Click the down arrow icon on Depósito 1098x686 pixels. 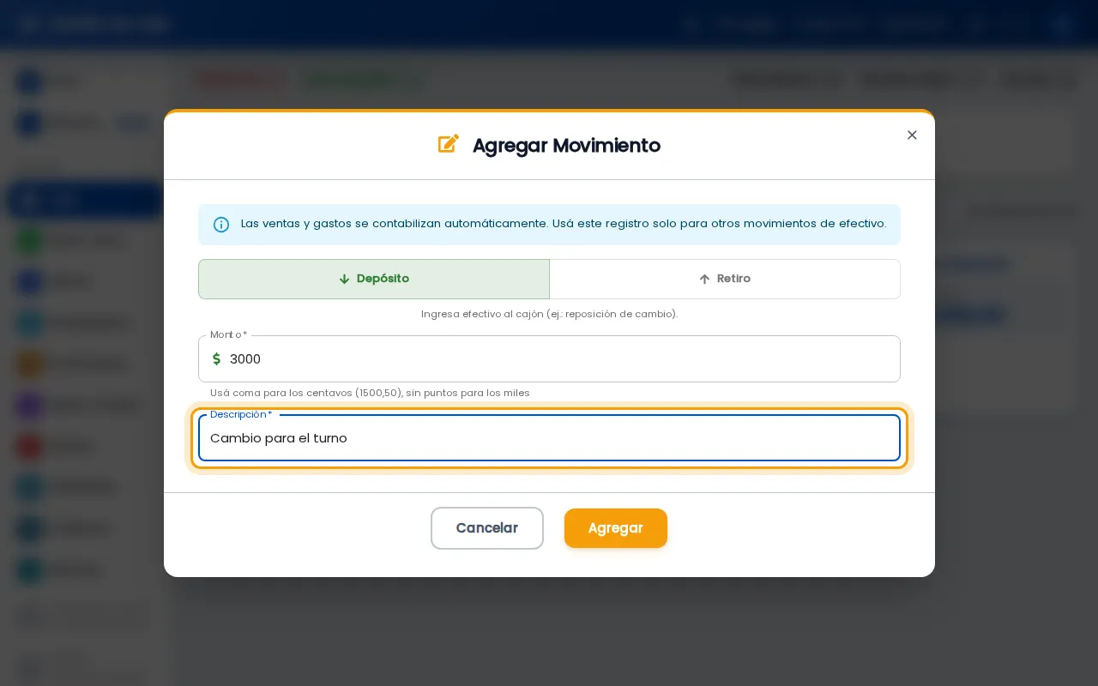344,279
